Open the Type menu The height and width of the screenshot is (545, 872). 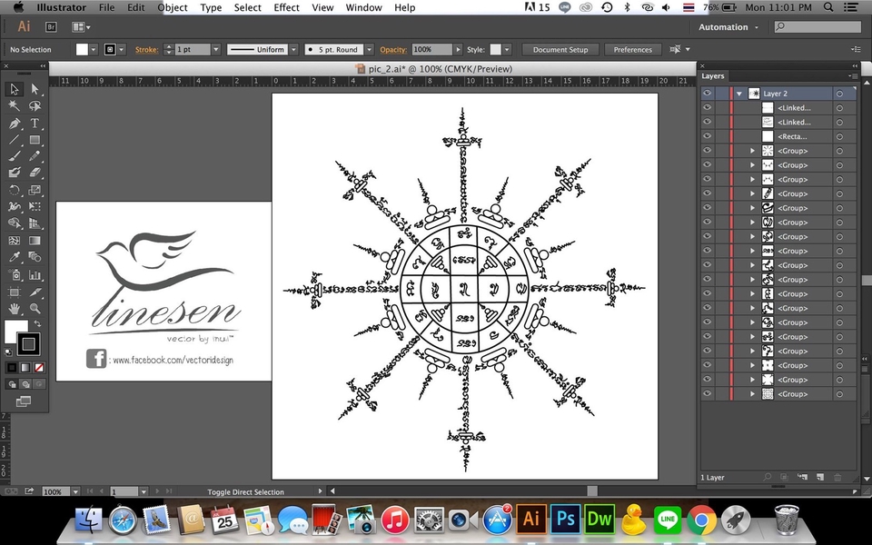click(x=211, y=7)
